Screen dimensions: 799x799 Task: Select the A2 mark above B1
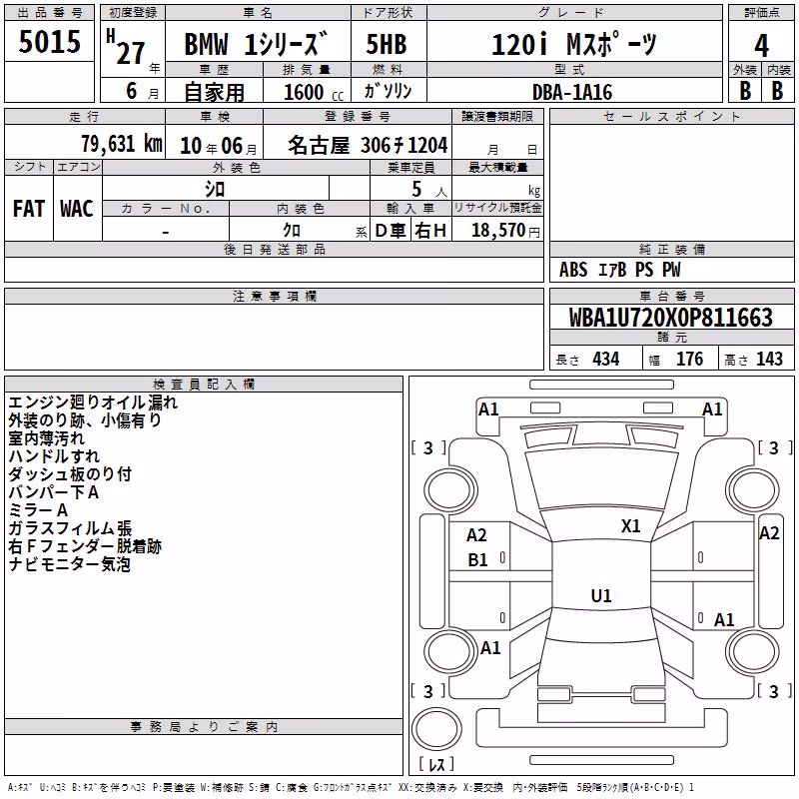(476, 535)
